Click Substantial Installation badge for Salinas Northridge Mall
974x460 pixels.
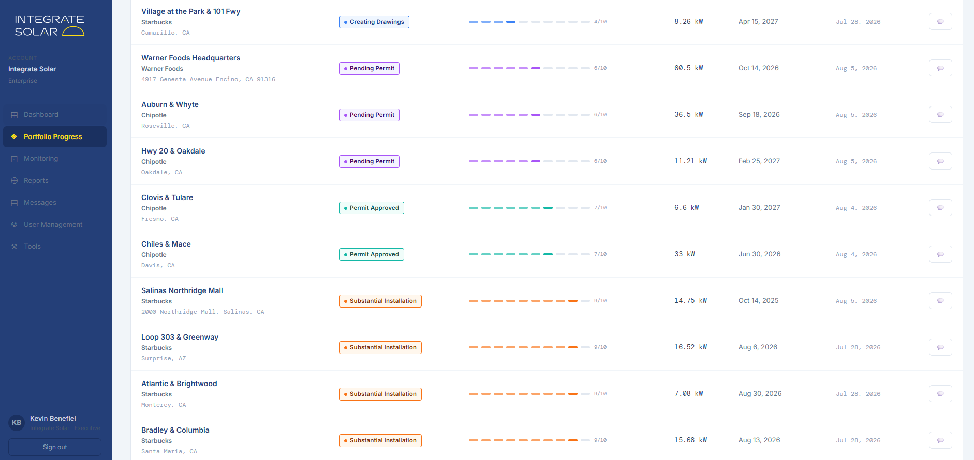[x=380, y=301]
